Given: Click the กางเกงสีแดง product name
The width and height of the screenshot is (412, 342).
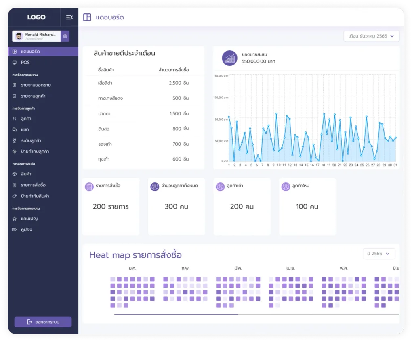Looking at the screenshot, I should (110, 98).
